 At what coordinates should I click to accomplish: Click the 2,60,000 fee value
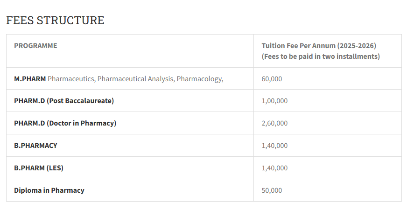pyautogui.click(x=274, y=123)
